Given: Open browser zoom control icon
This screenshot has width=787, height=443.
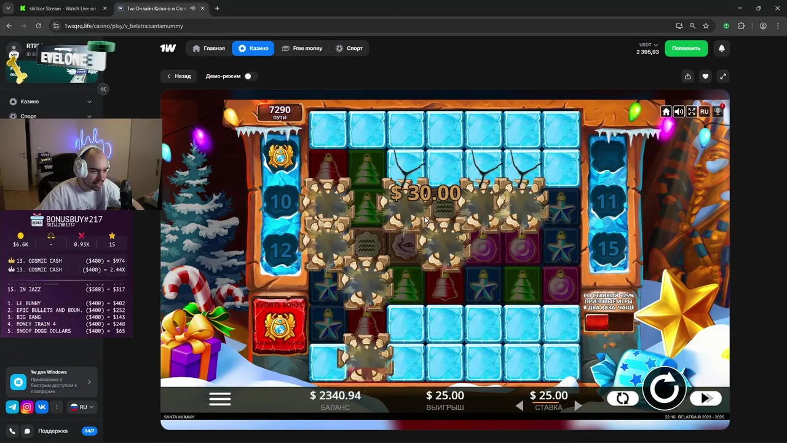Looking at the screenshot, I should pyautogui.click(x=692, y=26).
